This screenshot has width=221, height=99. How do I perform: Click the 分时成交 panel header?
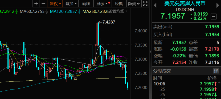click(x=162, y=71)
